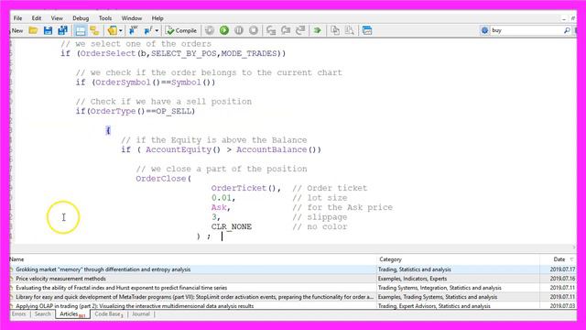Click OrderClose in the code editor

[x=161, y=179]
